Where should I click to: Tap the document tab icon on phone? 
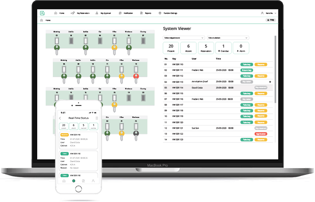[83, 181]
